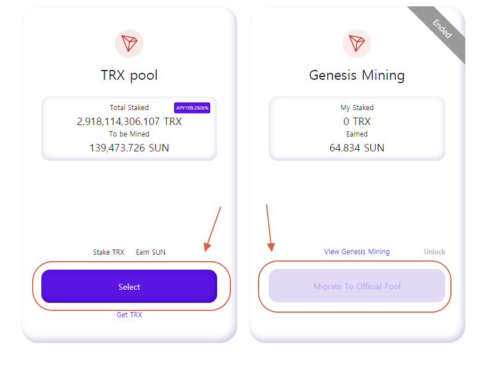Click the Unlock link
494x370 pixels.
(434, 252)
